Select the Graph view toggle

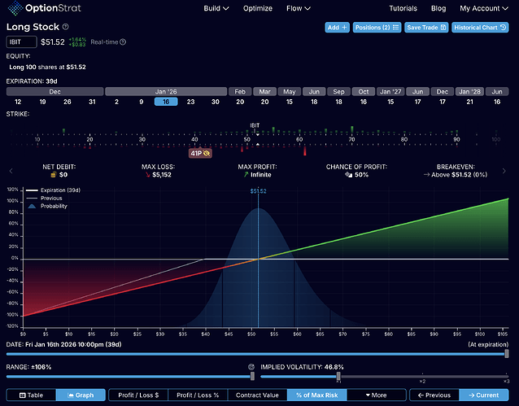(x=80, y=395)
